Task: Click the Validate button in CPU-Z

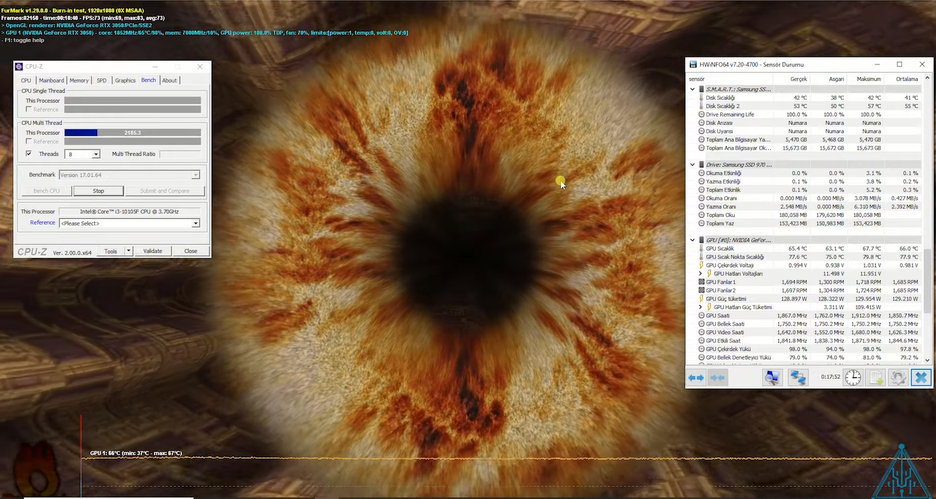Action: (153, 251)
